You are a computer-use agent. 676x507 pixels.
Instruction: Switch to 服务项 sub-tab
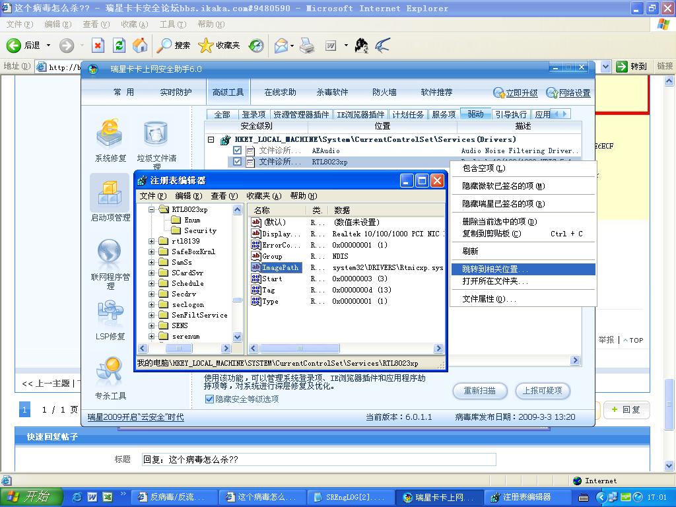[444, 114]
